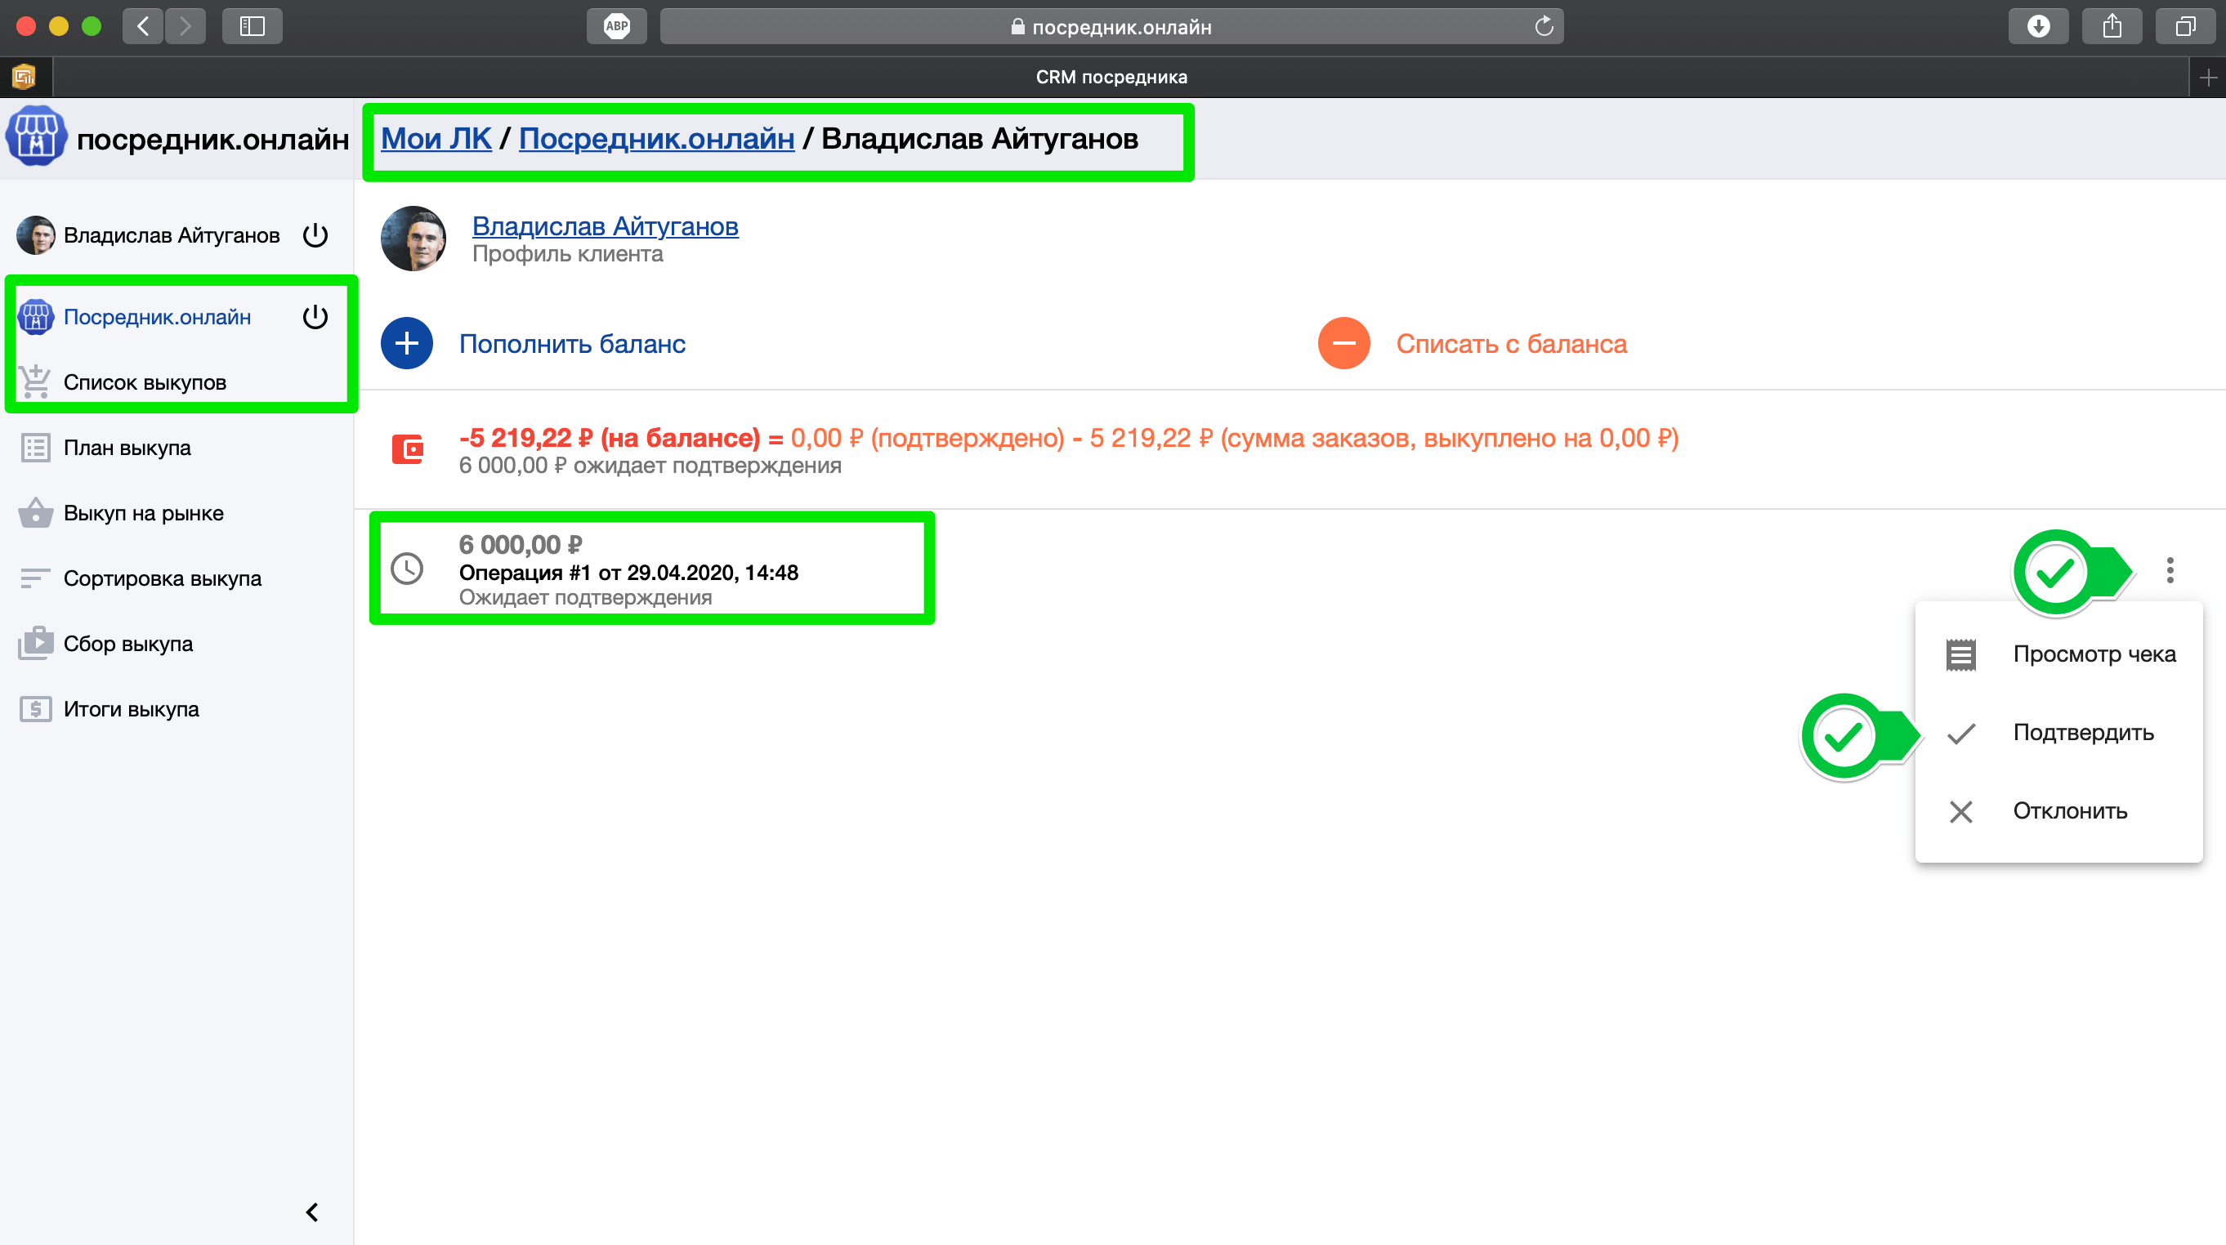Viewport: 2226px width, 1245px height.
Task: Click the orange minus debit icon
Action: (x=1343, y=344)
